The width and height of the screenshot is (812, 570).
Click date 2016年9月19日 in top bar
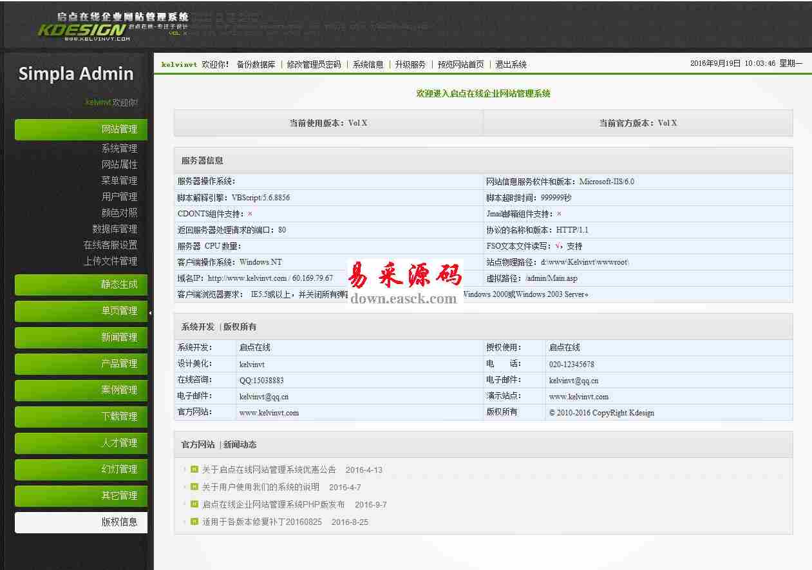(x=715, y=64)
